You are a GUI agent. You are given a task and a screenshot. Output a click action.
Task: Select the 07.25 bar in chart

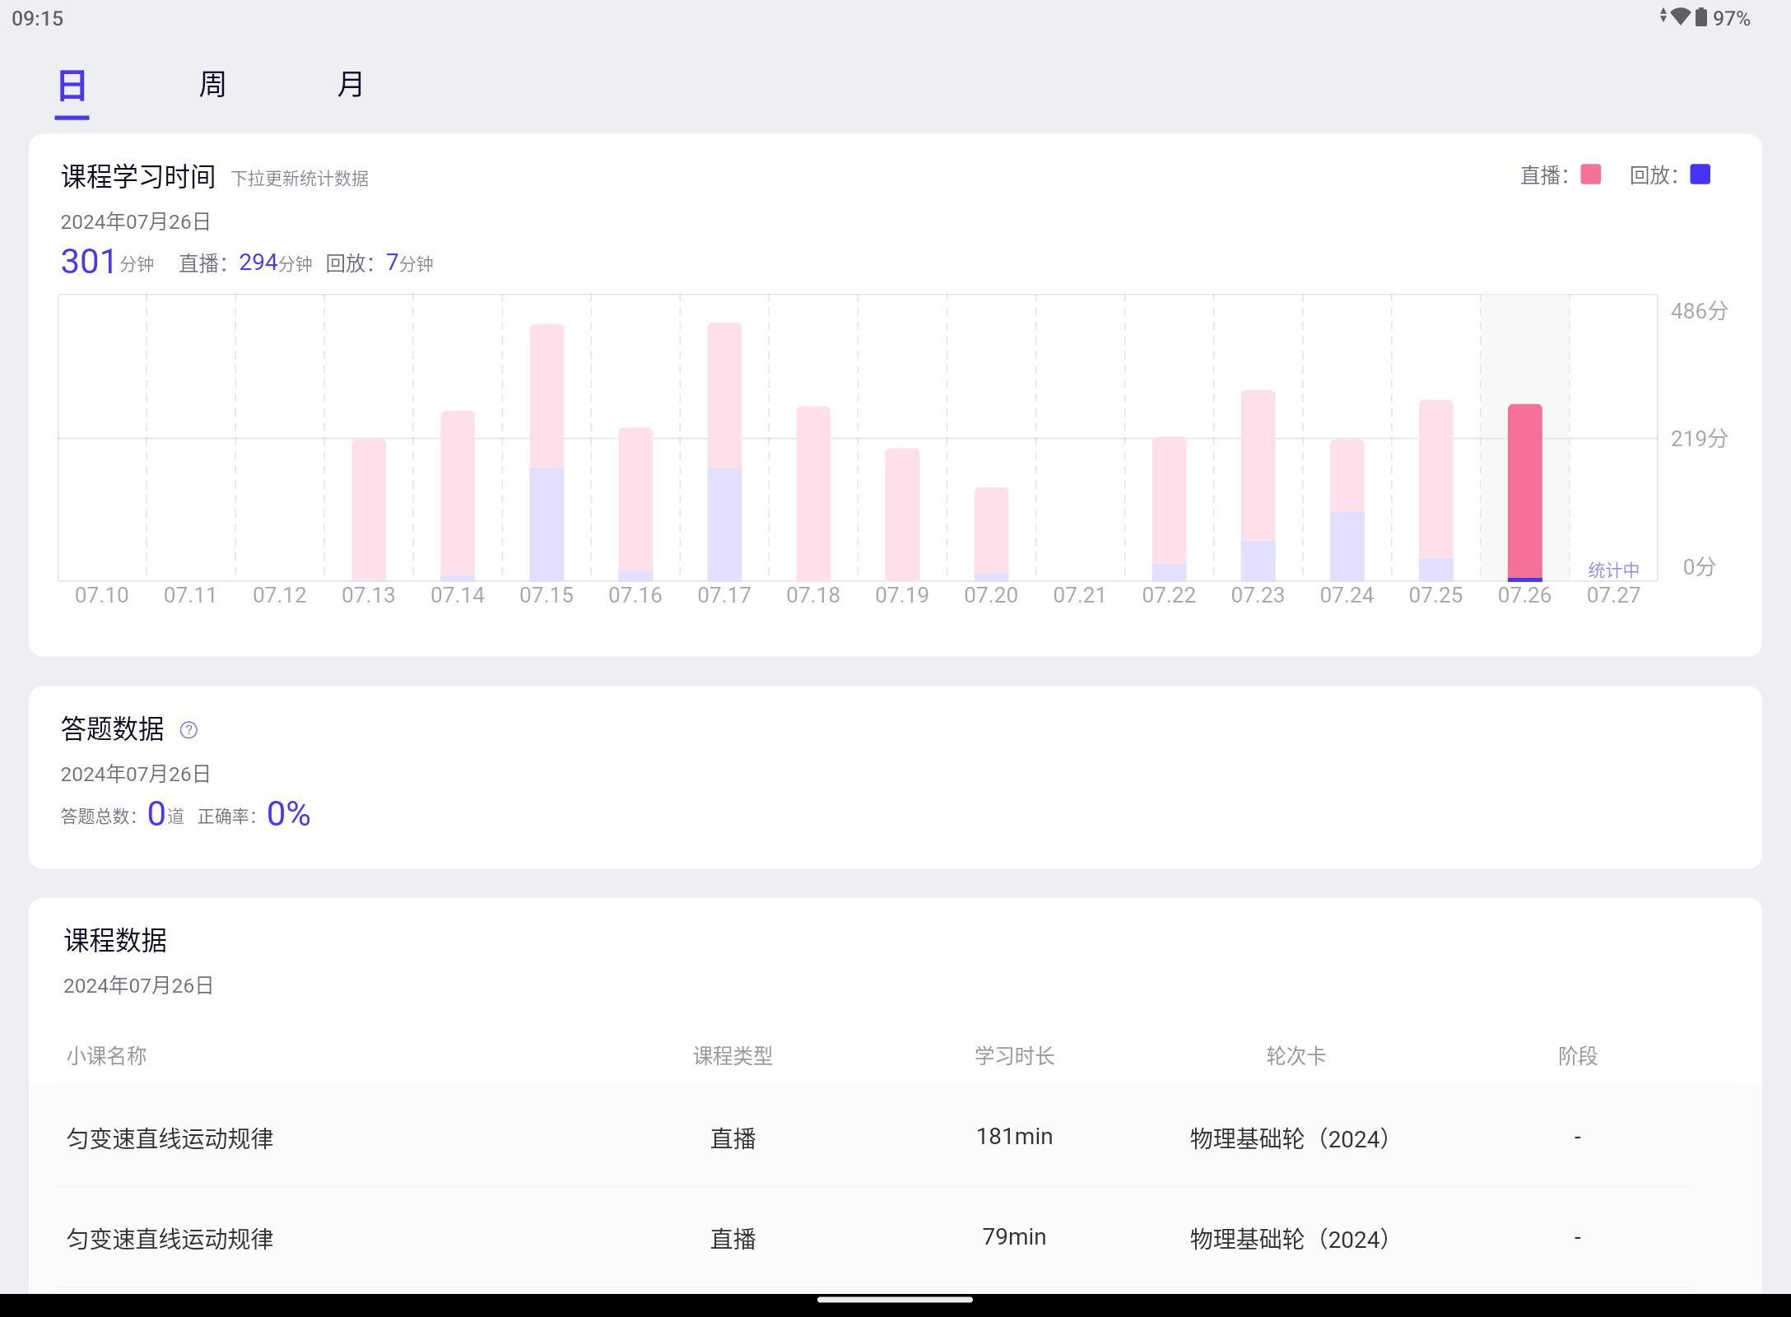(x=1435, y=491)
